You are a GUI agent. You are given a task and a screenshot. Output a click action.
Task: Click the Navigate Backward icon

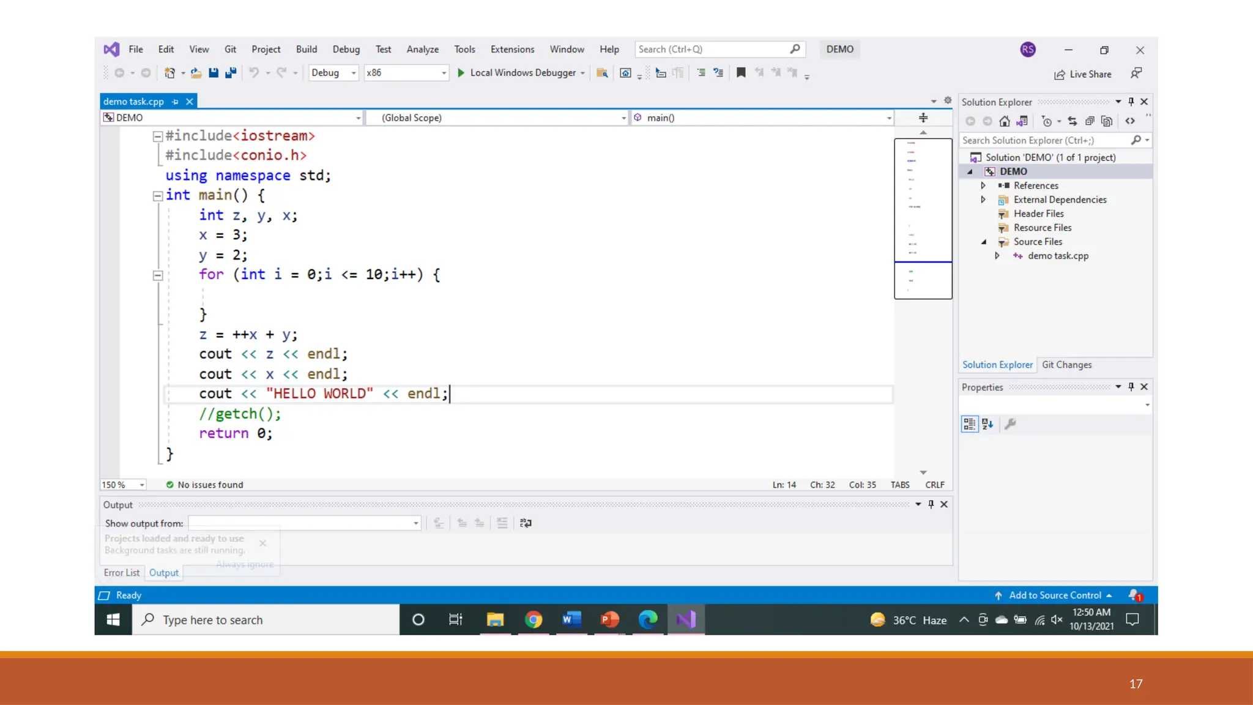pos(119,73)
